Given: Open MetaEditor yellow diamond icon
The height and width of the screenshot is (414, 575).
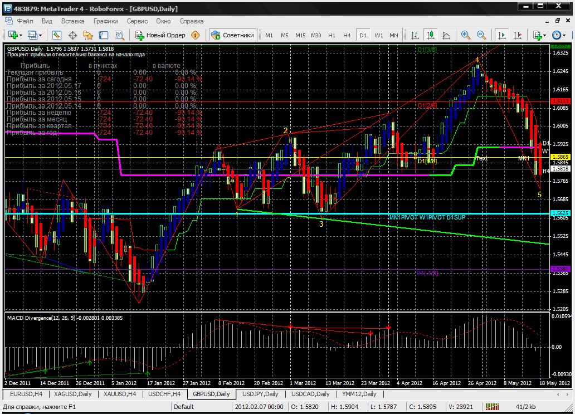Looking at the screenshot, I should click(196, 35).
